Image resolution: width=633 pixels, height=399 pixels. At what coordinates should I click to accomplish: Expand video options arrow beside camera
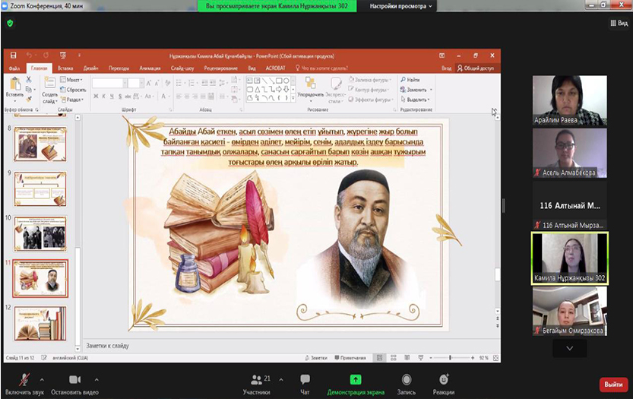pyautogui.click(x=96, y=378)
